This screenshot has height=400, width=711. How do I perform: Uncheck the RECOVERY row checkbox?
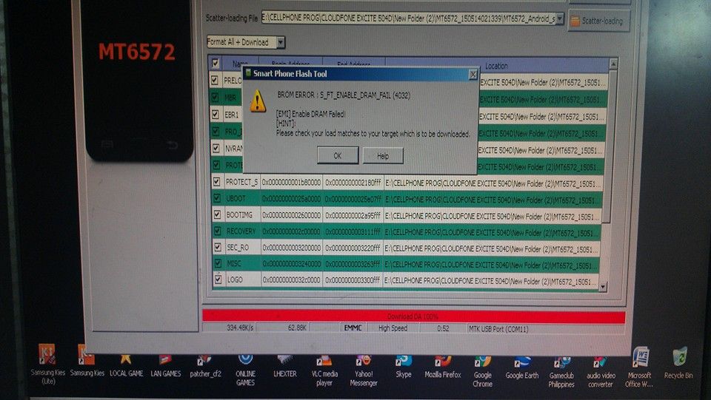[217, 231]
